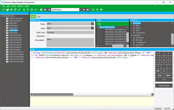Open the Table UD03 dropdown
The width and height of the screenshot is (174, 110).
point(93,24)
